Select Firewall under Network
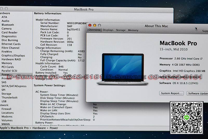The height and width of the screenshot is (139, 208). point(6,109)
